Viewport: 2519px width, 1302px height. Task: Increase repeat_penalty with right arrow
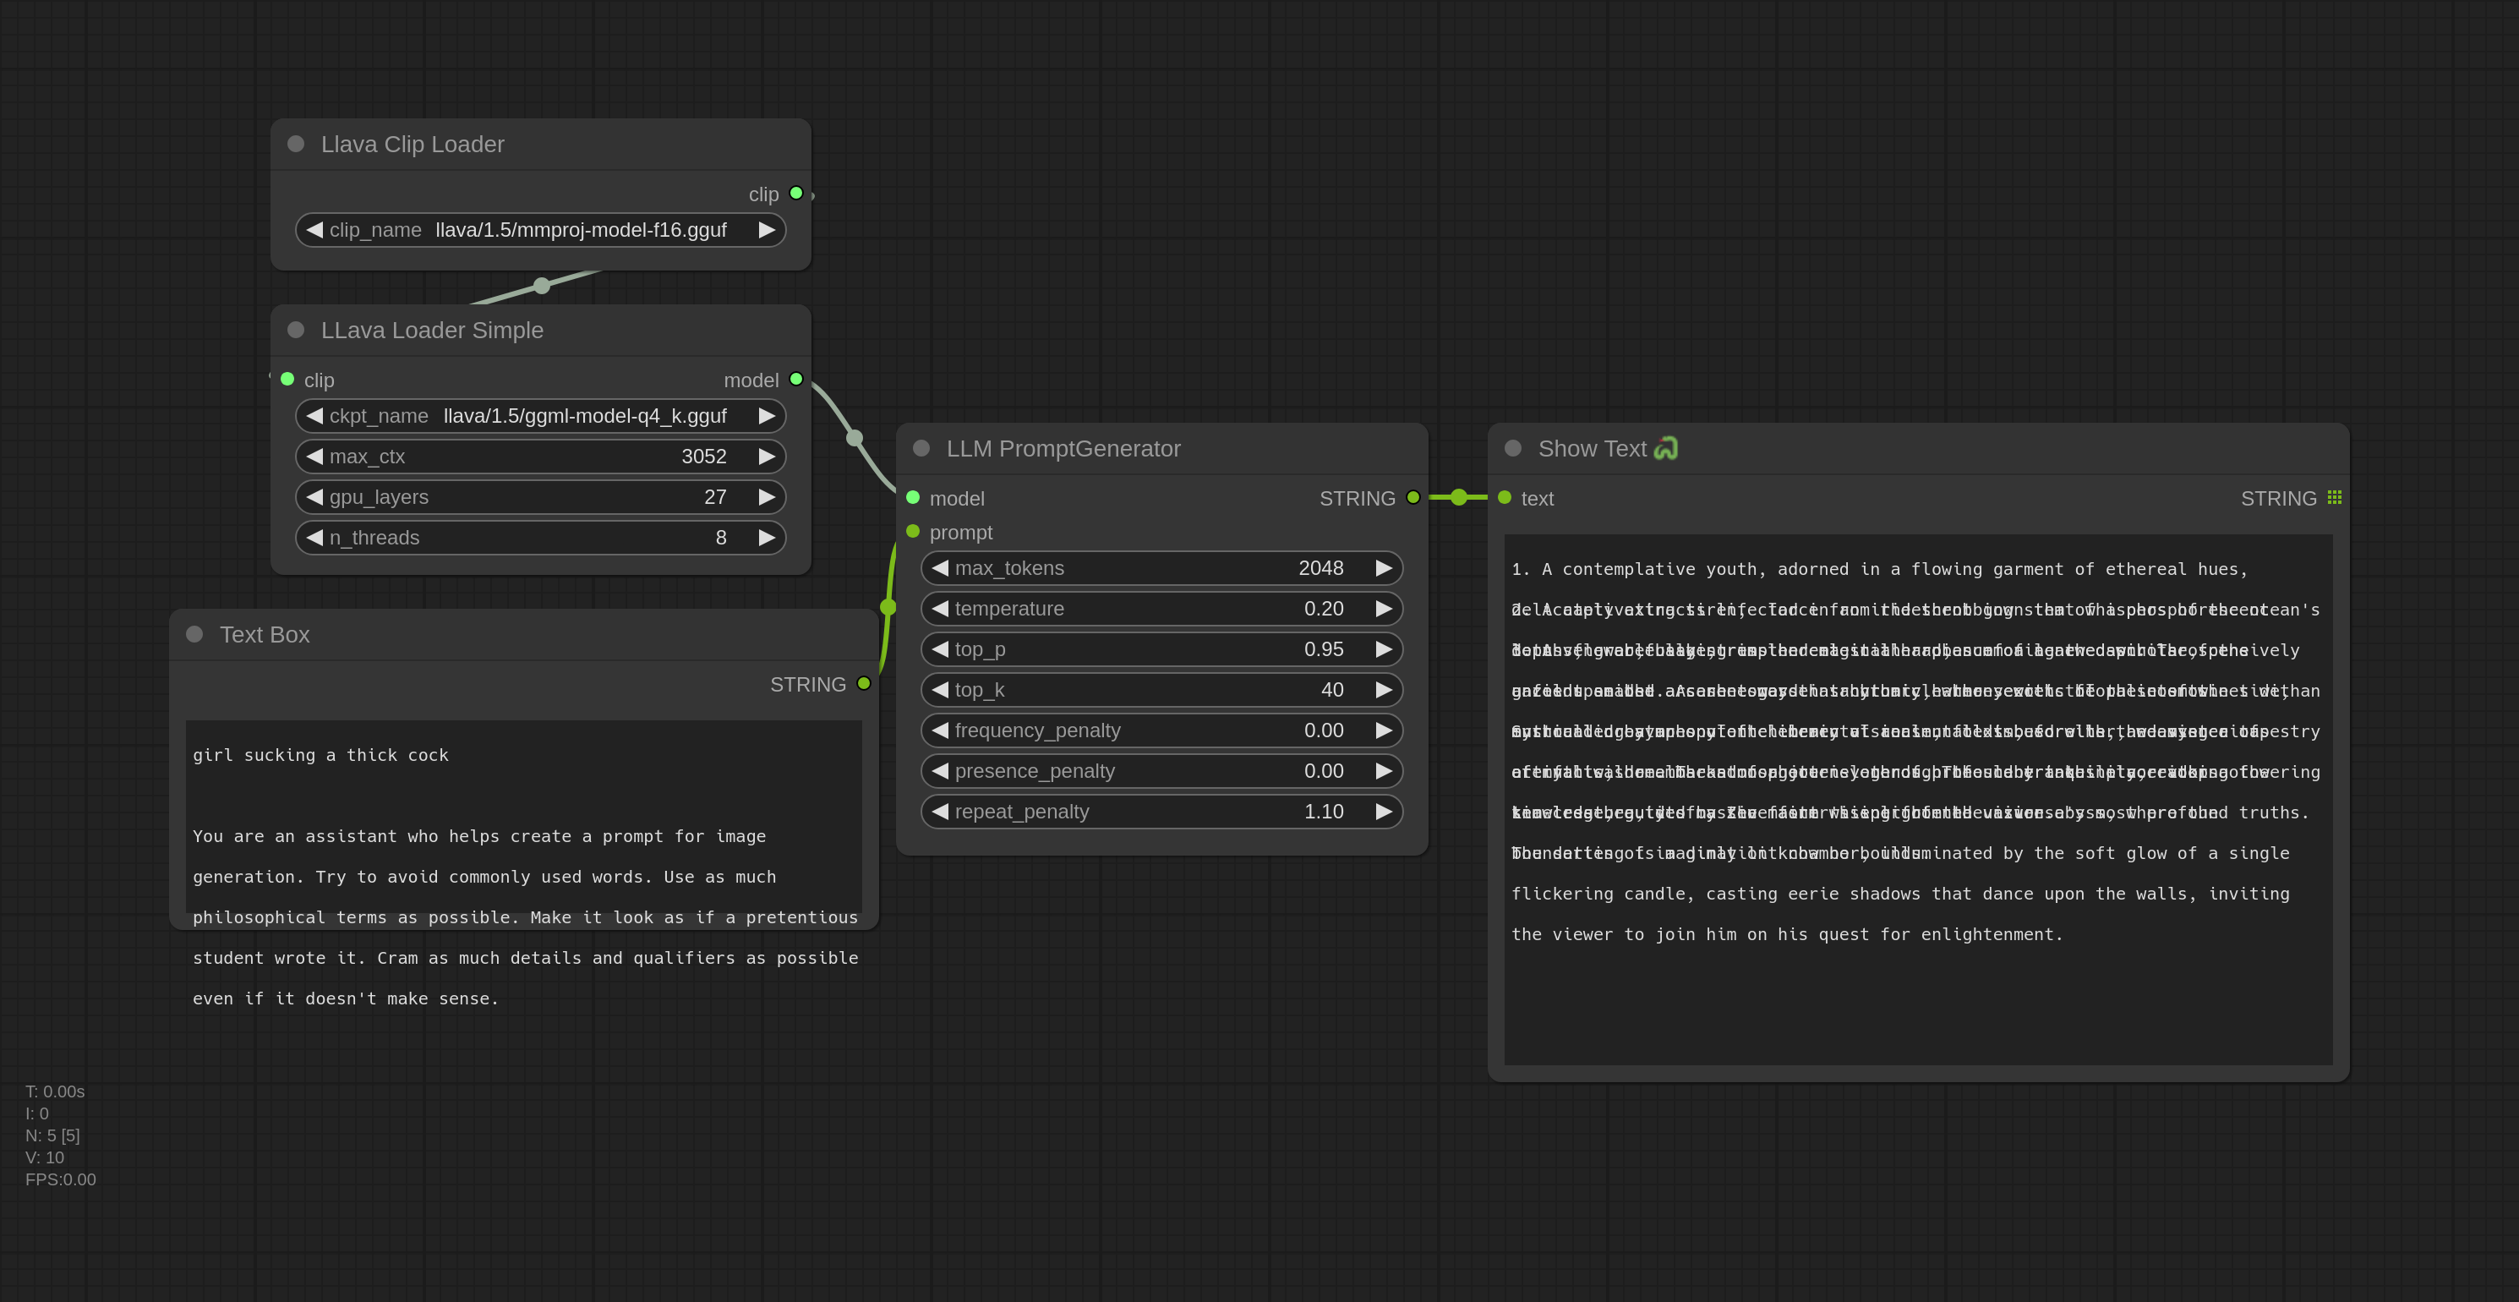1384,811
